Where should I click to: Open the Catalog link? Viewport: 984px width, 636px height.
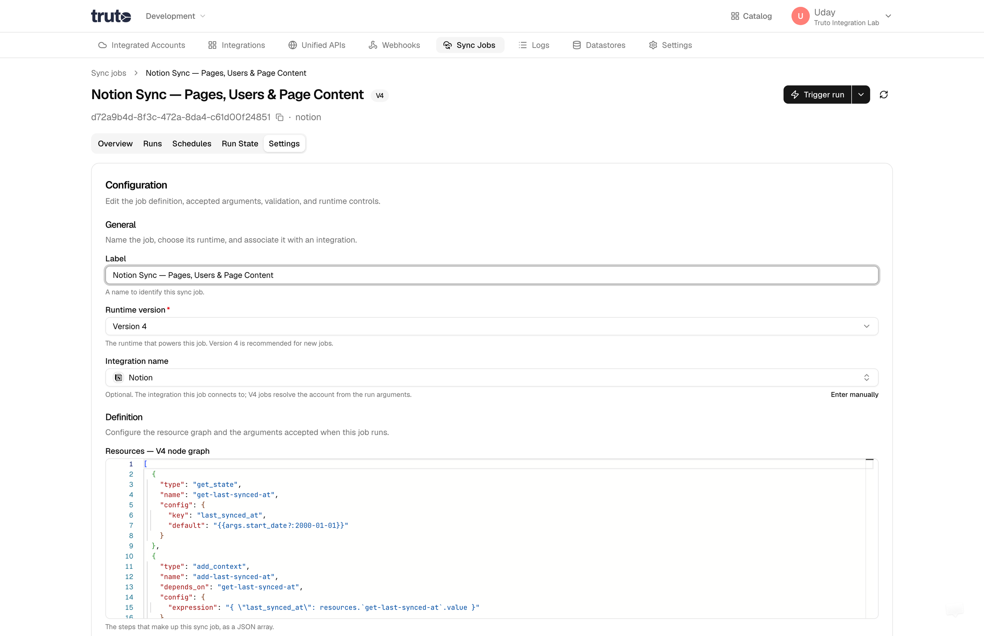click(751, 16)
